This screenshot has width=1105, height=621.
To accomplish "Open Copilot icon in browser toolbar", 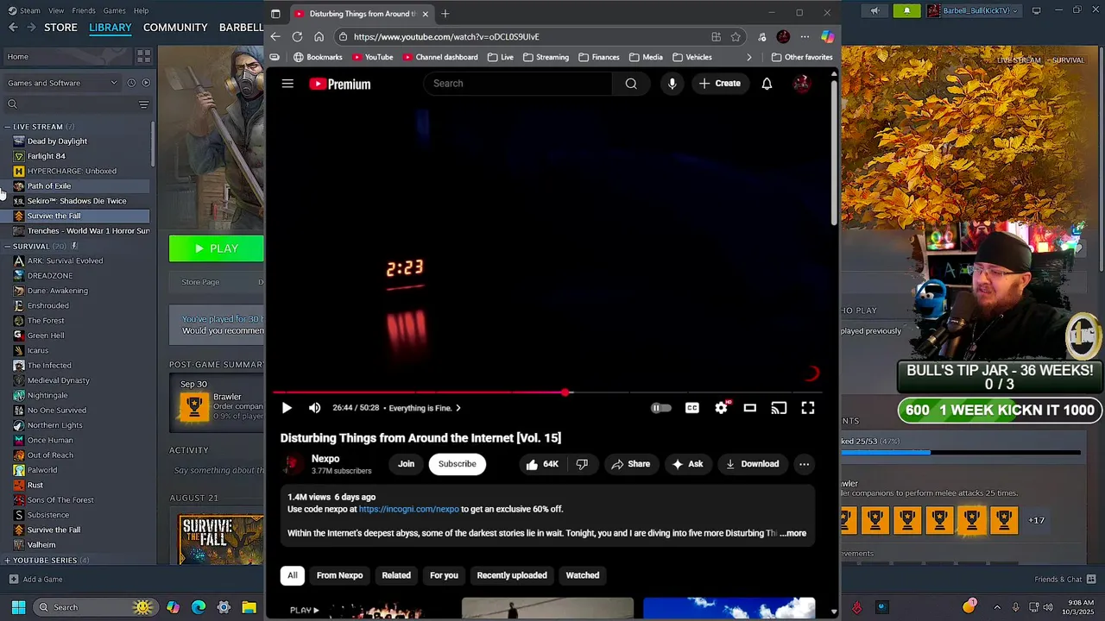I will [827, 36].
